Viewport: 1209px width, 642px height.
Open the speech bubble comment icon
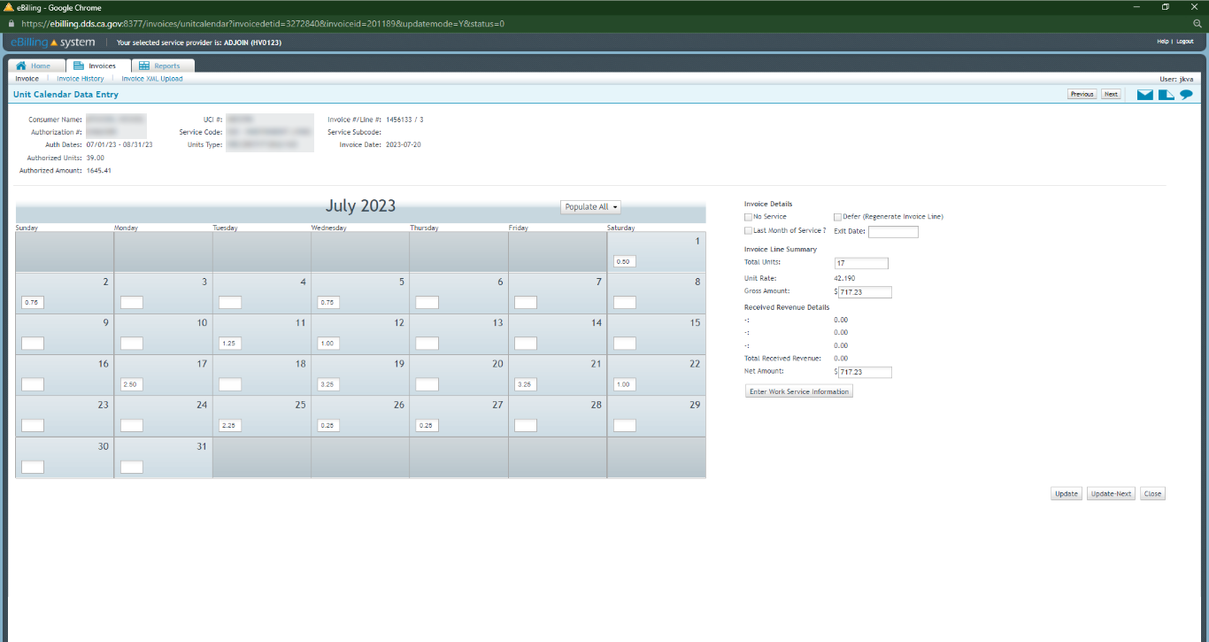1186,94
